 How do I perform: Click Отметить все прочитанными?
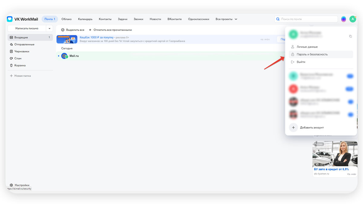[x=110, y=30]
